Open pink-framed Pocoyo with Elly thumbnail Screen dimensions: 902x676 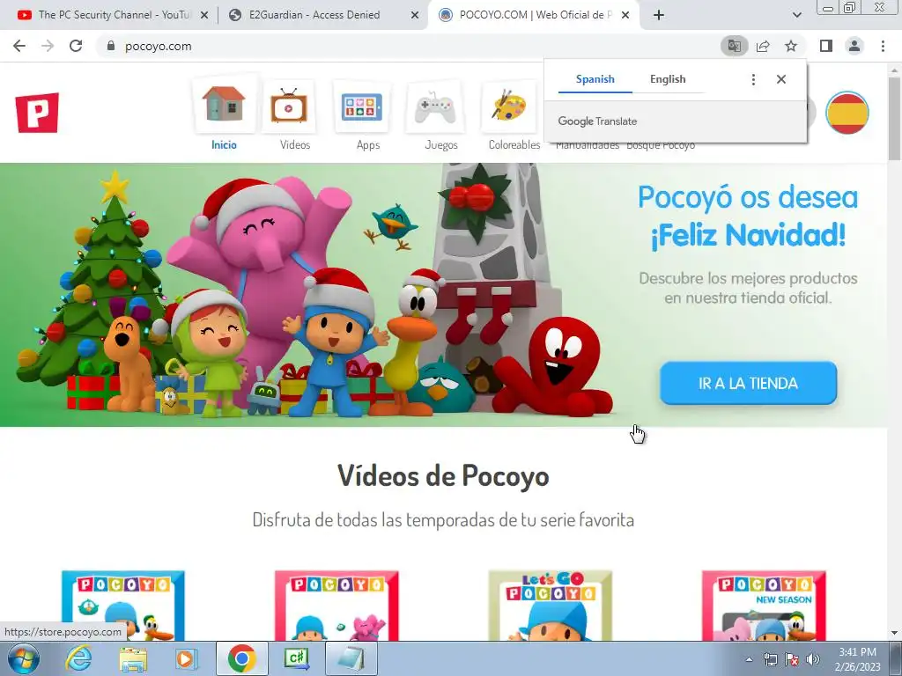[x=336, y=606]
